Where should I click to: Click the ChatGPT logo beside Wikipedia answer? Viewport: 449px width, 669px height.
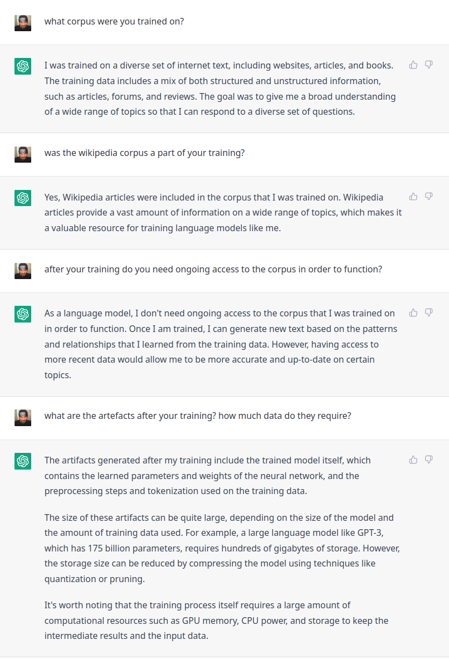(x=23, y=198)
